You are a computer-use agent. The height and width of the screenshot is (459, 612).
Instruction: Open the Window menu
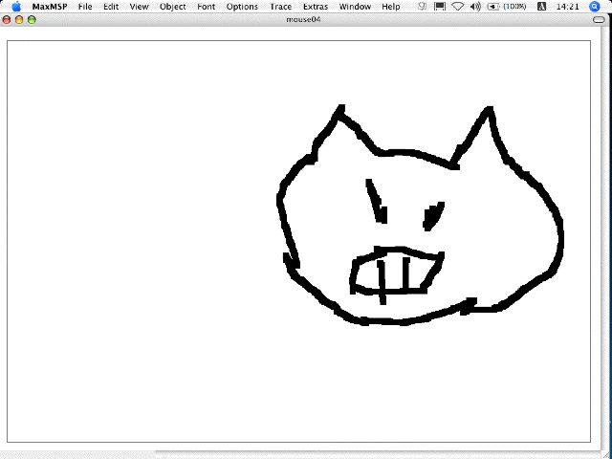pos(355,7)
